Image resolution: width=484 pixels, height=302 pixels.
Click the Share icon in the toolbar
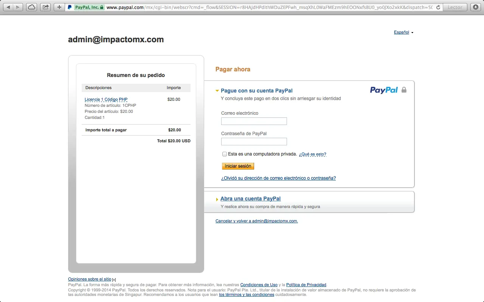click(45, 7)
